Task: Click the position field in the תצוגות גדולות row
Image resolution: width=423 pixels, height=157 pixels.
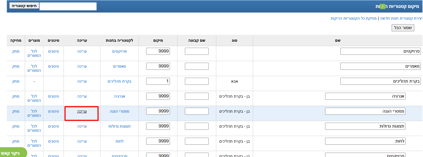Action: [158, 126]
